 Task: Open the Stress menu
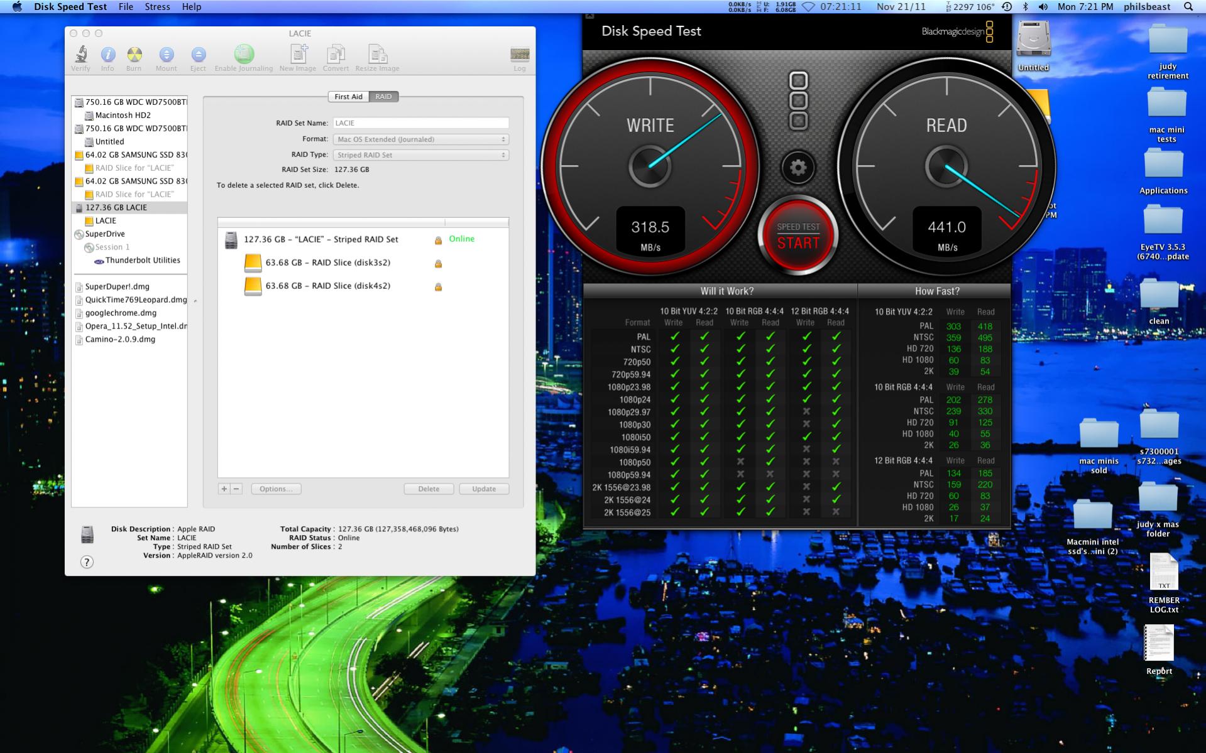157,7
